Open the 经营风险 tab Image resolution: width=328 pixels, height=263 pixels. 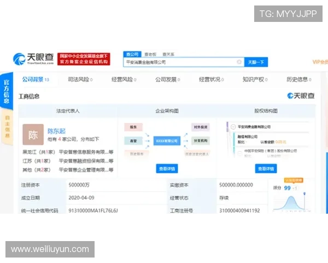124,79
